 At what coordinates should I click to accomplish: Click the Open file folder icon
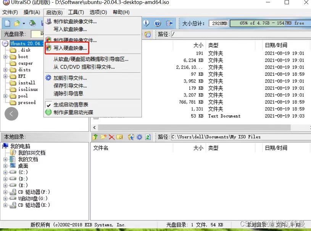point(17,23)
